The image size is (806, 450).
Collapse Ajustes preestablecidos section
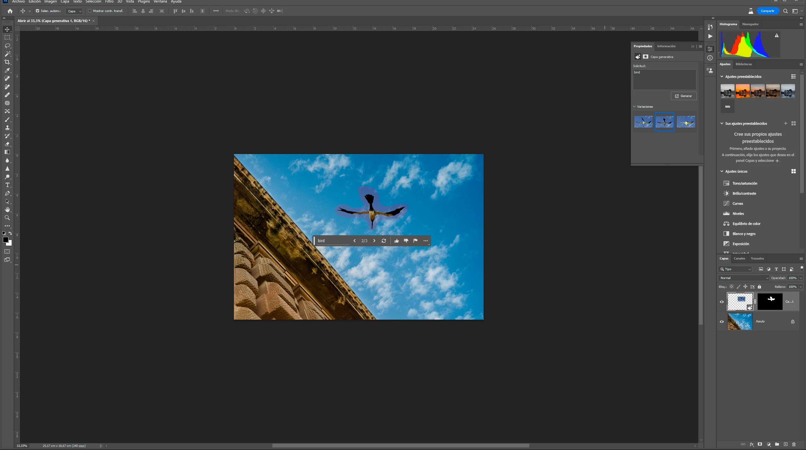[x=722, y=77]
